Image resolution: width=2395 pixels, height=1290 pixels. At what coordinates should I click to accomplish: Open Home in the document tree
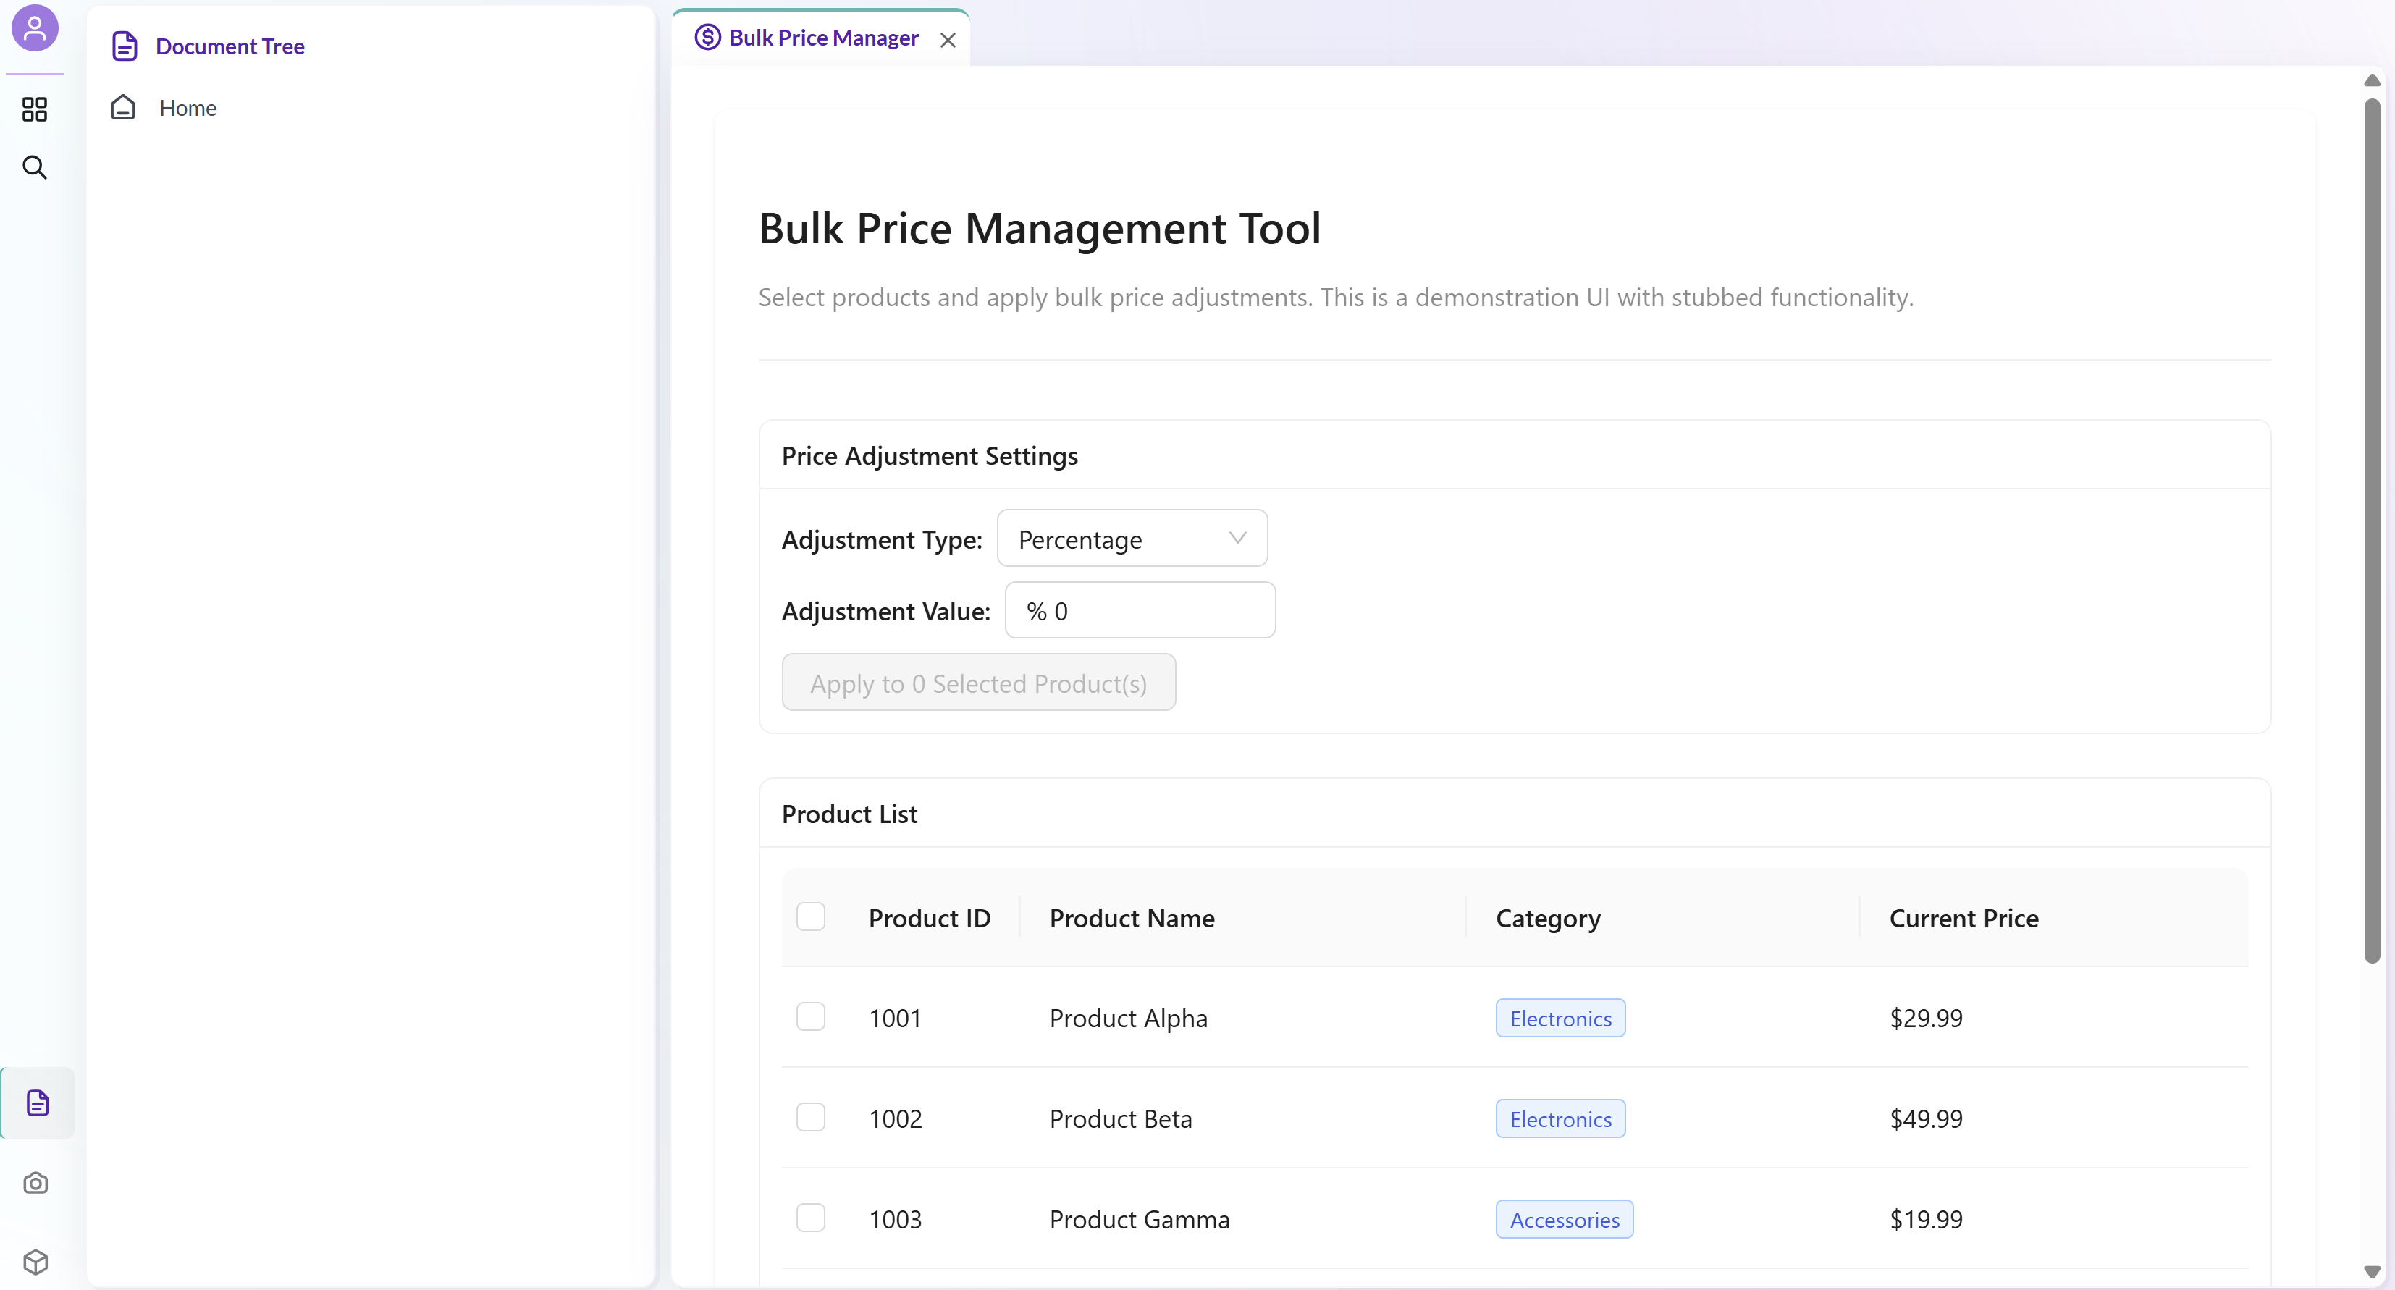(187, 109)
